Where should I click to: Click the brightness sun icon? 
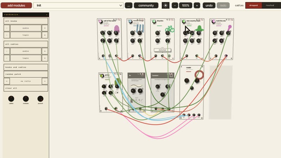coord(165,5)
